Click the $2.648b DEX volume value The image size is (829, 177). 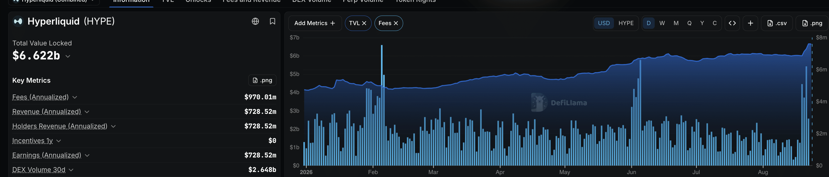point(262,170)
